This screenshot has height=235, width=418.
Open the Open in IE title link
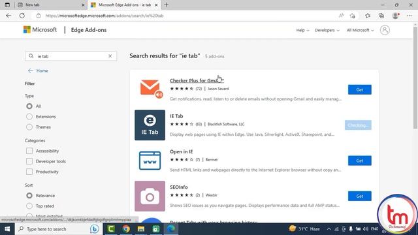click(182, 151)
